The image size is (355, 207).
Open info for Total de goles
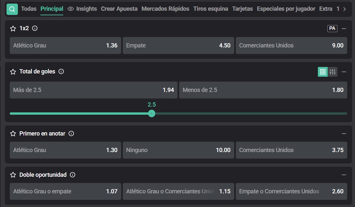click(x=61, y=71)
